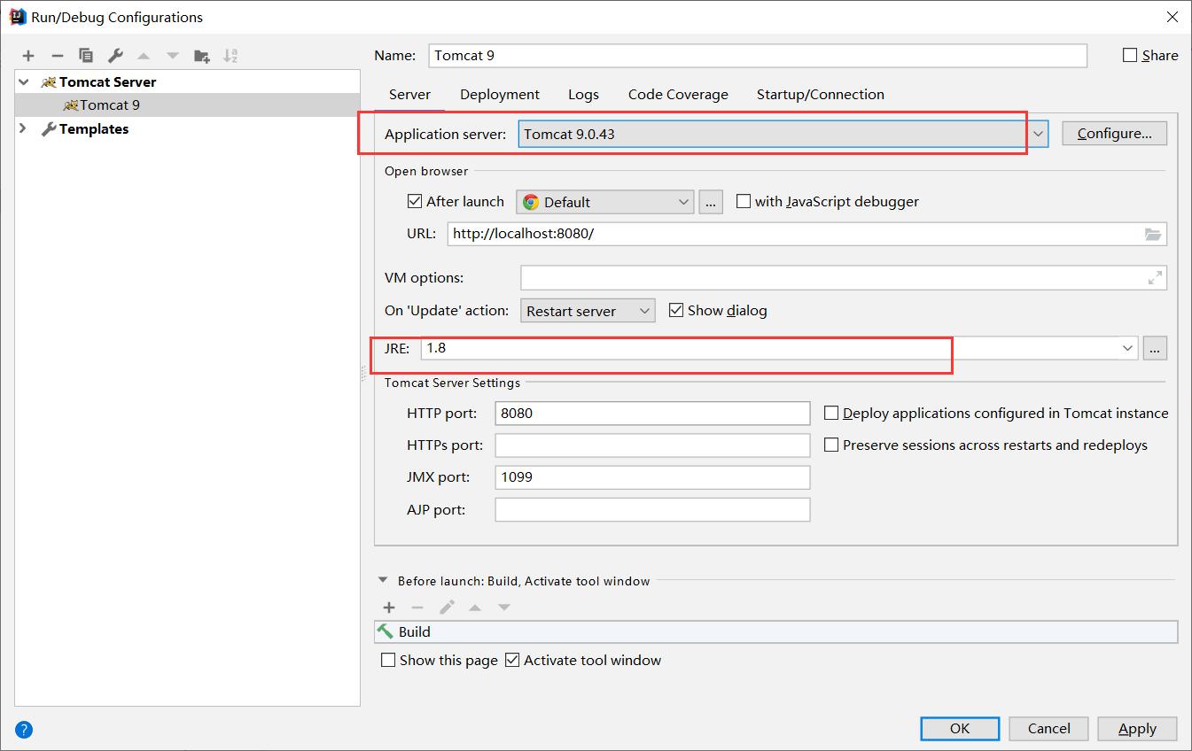Expand the Templates tree node
Image resolution: width=1192 pixels, height=751 pixels.
tap(24, 128)
